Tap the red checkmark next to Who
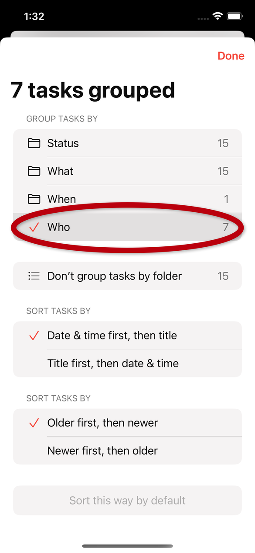 point(34,227)
